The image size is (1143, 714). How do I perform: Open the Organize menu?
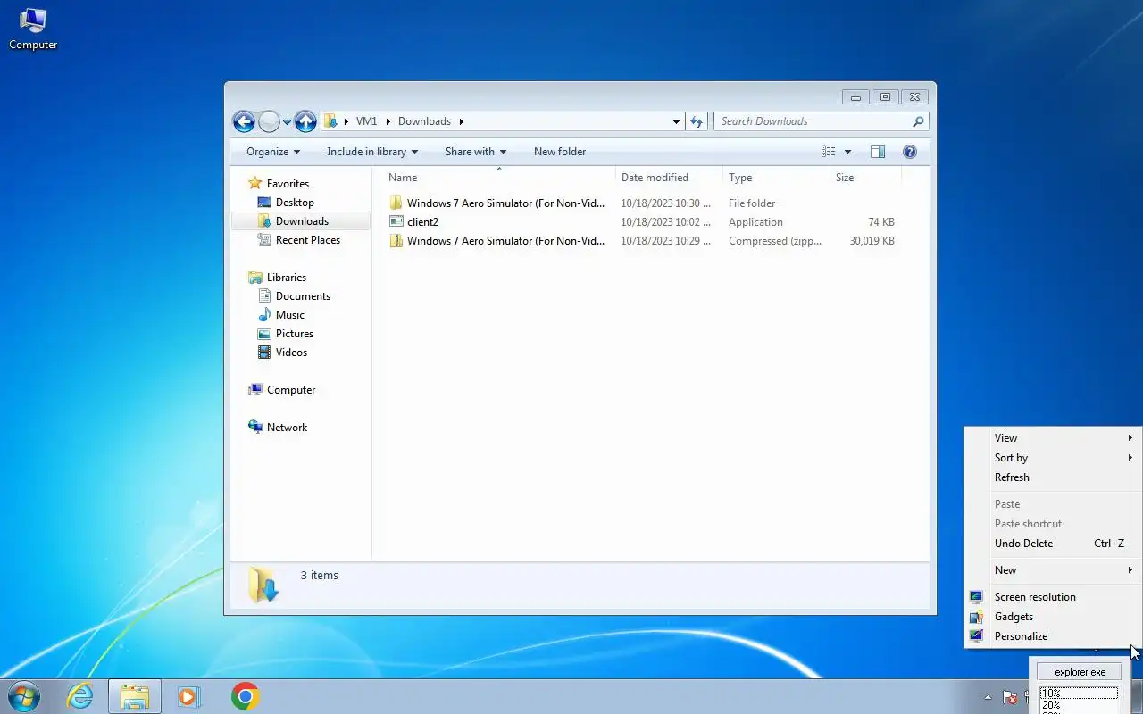(273, 152)
